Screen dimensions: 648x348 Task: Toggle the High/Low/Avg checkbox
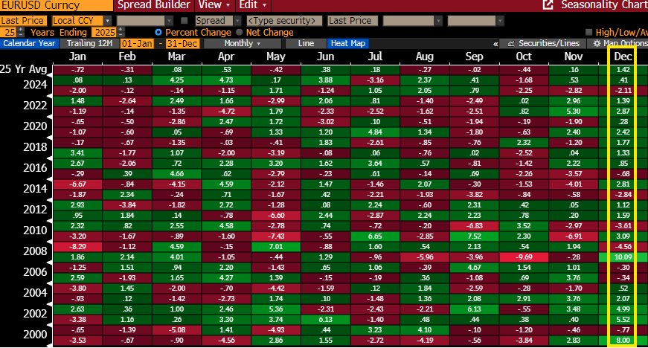(589, 33)
